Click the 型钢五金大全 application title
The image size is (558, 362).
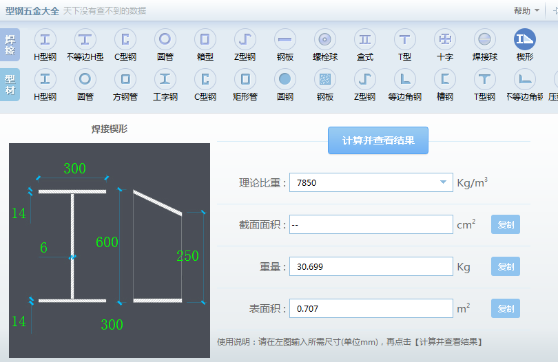[32, 11]
